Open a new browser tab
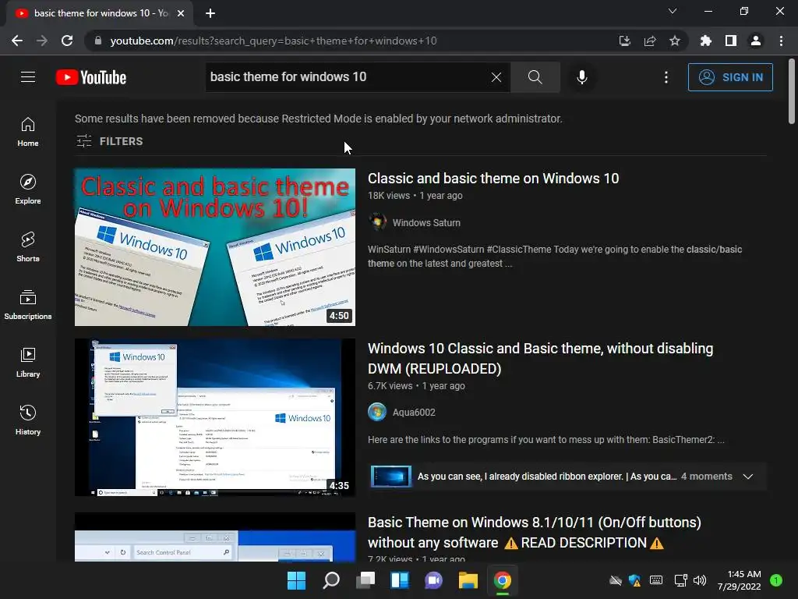The image size is (798, 599). [210, 13]
